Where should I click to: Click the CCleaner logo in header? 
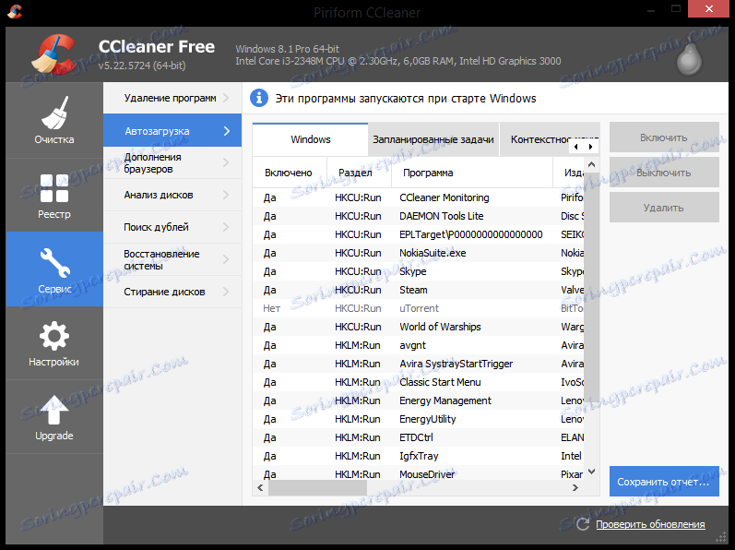55,54
